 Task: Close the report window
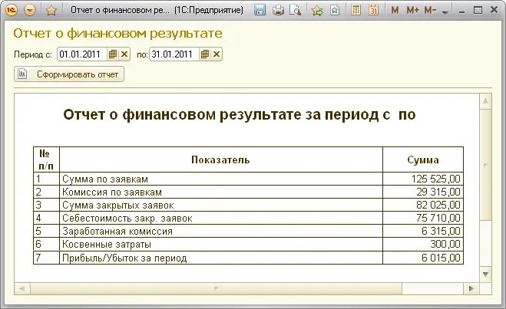coord(494,10)
